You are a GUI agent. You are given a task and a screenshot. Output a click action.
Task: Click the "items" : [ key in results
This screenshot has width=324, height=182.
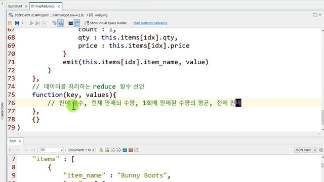pyautogui.click(x=54, y=159)
